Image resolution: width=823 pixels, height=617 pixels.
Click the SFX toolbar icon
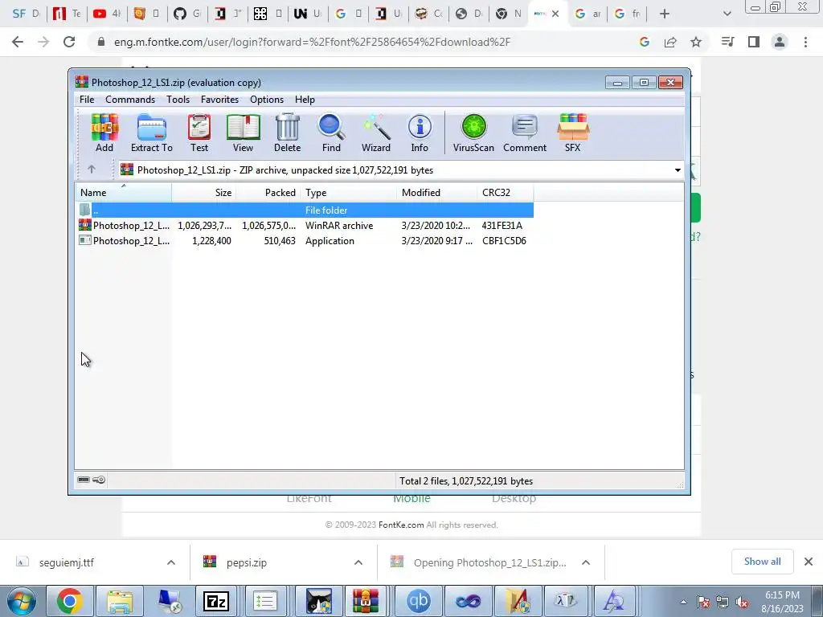pyautogui.click(x=572, y=133)
